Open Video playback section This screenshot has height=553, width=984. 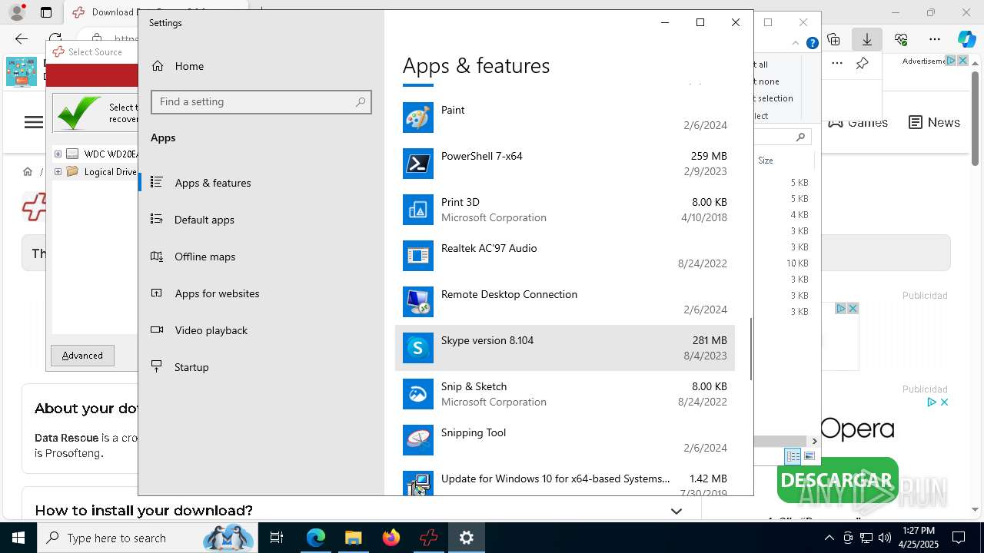click(x=261, y=330)
